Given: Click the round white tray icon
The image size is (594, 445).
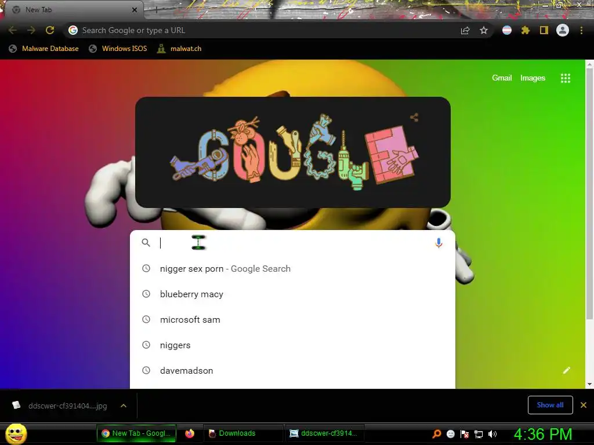Looking at the screenshot, I should pyautogui.click(x=450, y=433).
